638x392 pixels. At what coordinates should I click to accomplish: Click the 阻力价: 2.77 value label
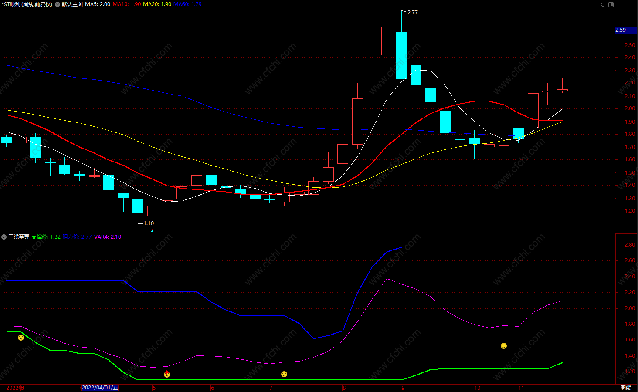pos(77,237)
